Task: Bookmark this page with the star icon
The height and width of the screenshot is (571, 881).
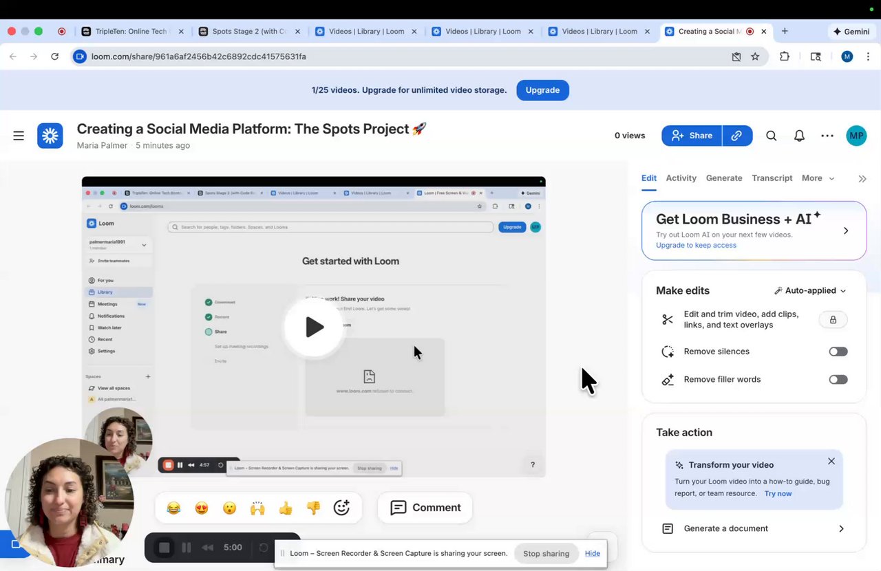Action: tap(755, 56)
